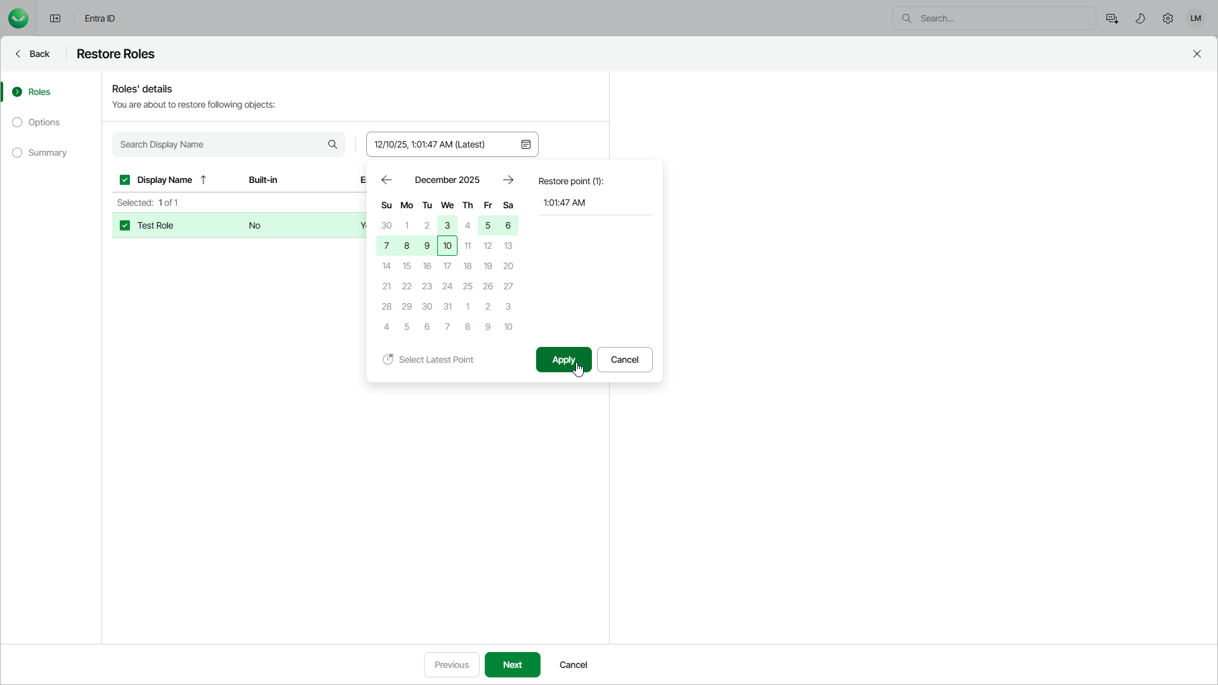Toggle dark mode moon icon
The image size is (1218, 685).
click(1140, 18)
